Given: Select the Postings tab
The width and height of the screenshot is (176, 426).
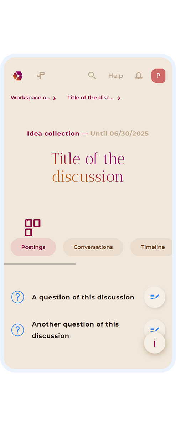Looking at the screenshot, I should tap(33, 247).
